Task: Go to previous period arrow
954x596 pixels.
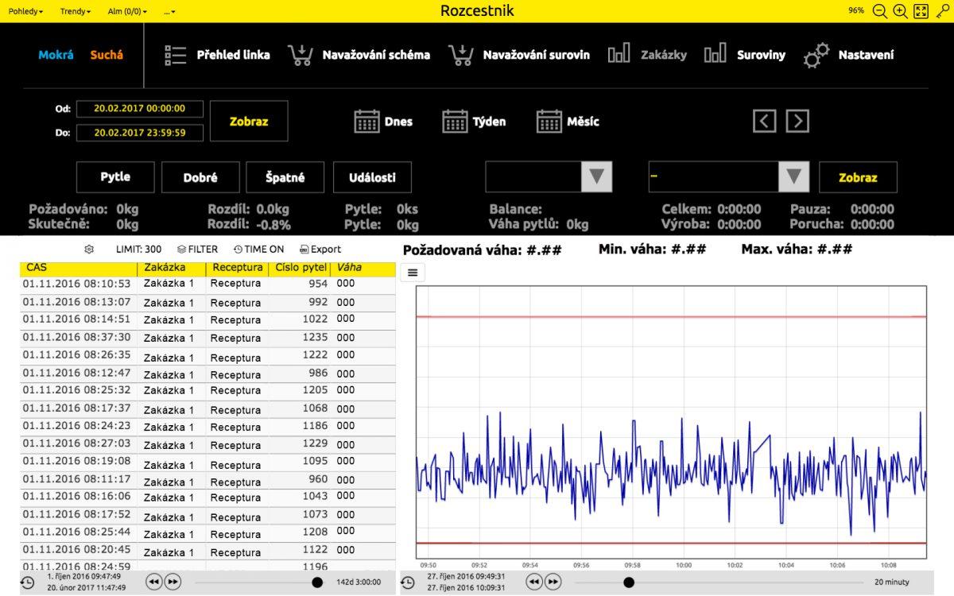Action: 764,121
